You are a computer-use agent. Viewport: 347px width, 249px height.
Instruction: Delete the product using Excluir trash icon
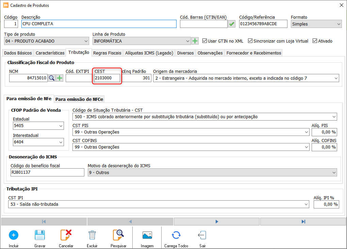pos(92,235)
